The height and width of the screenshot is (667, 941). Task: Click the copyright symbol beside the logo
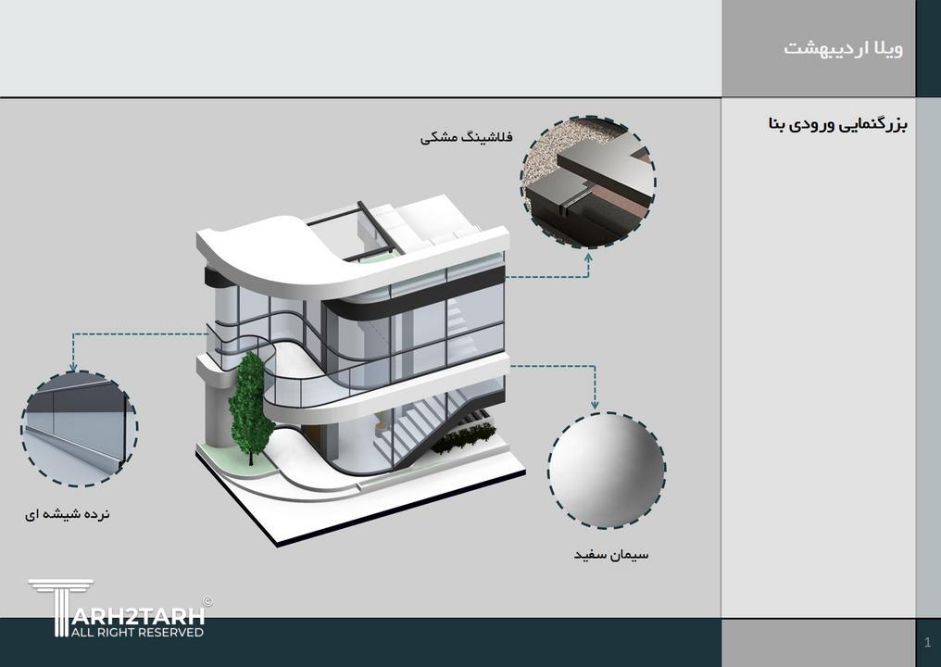point(207,601)
